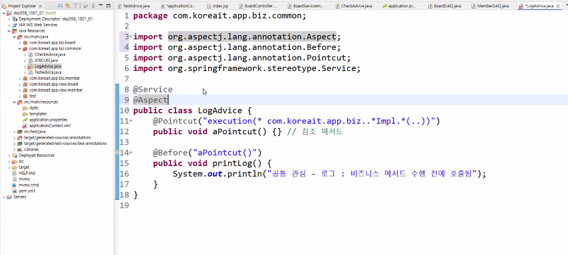
Task: Select TestAdvice.java in Project Explorer
Action: [48, 72]
